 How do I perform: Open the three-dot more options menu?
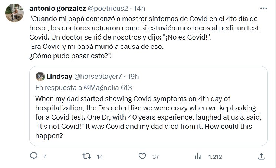[x=263, y=7]
